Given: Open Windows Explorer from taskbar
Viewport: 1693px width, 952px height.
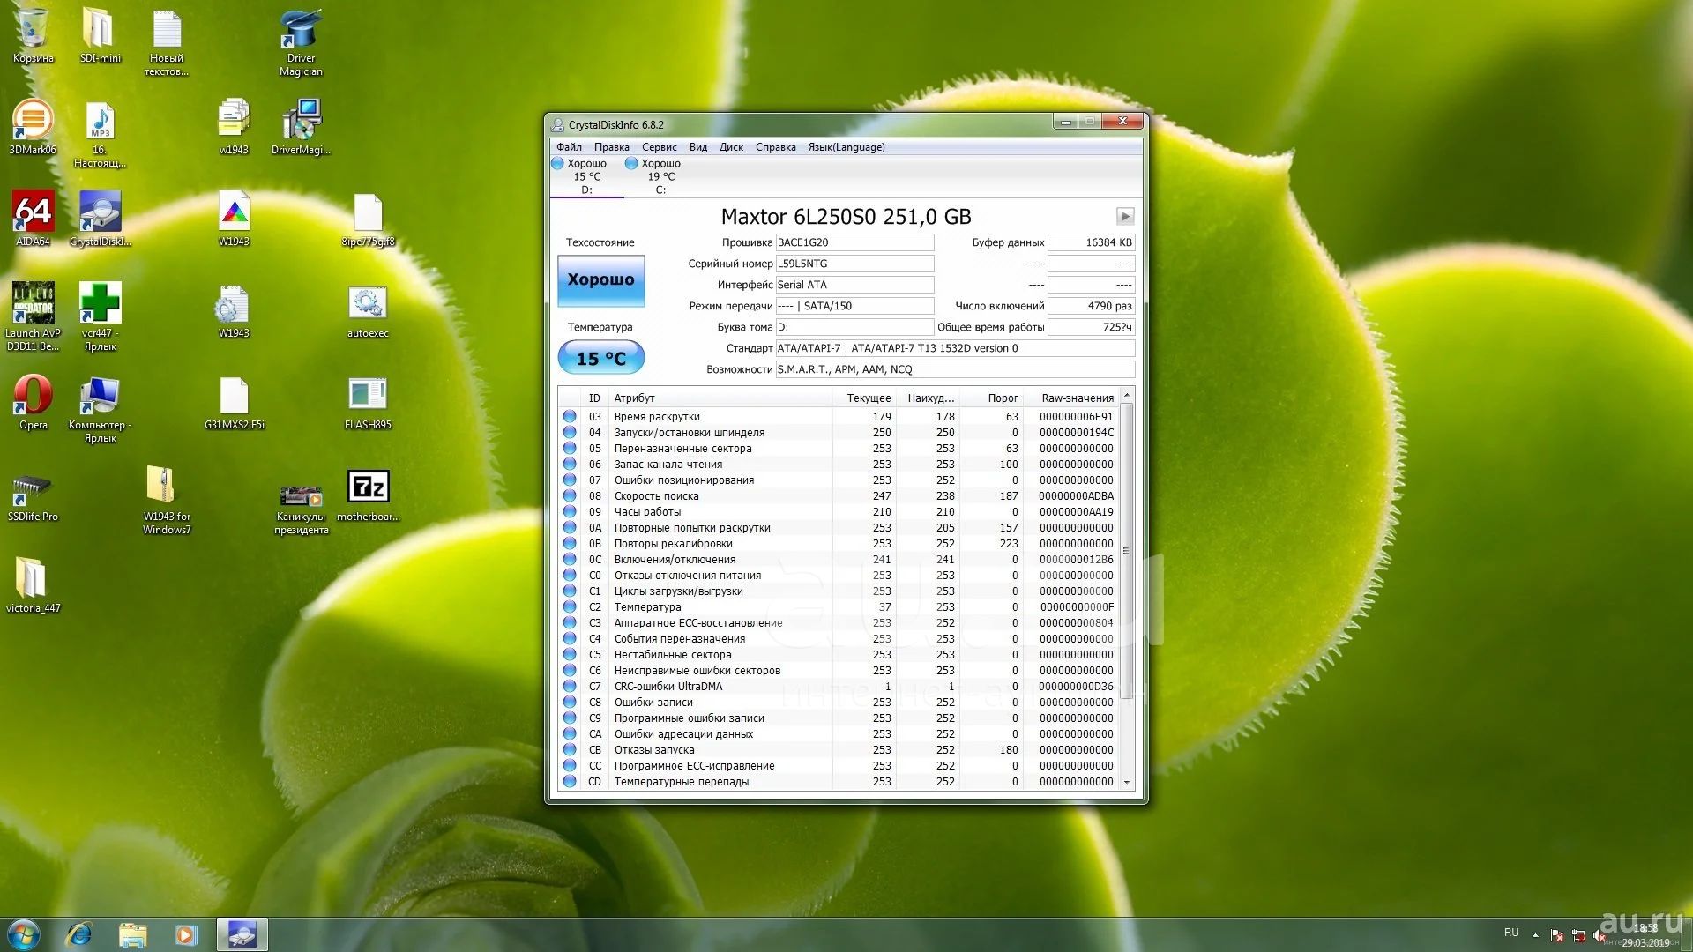Looking at the screenshot, I should coord(132,934).
